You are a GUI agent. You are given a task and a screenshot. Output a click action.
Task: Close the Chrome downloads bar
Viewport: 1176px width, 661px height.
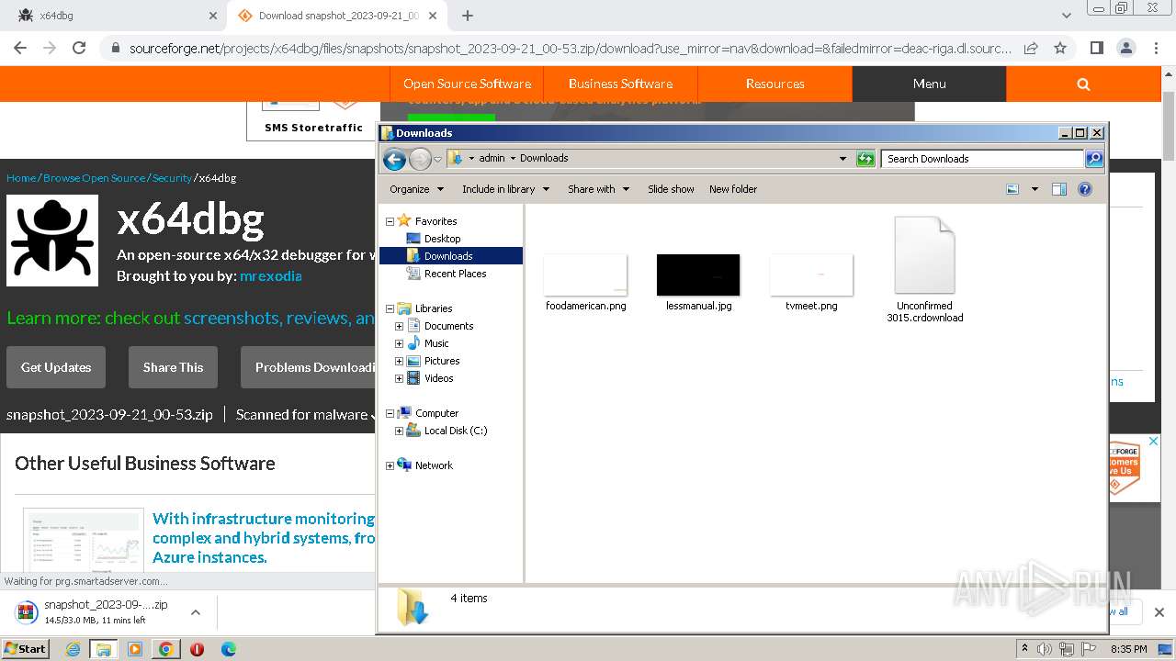1159,612
